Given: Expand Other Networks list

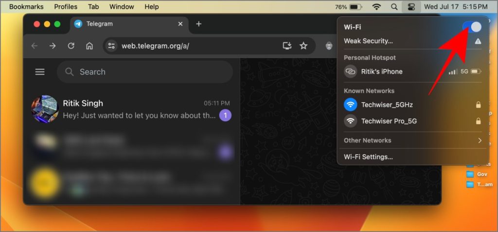Looking at the screenshot, I should [412, 140].
